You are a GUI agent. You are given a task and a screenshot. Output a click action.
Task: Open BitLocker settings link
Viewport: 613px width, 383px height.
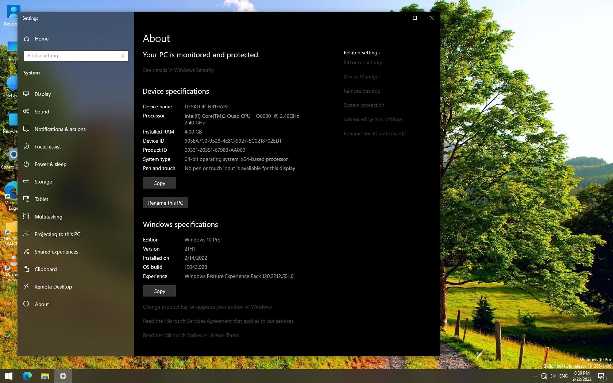pos(363,62)
